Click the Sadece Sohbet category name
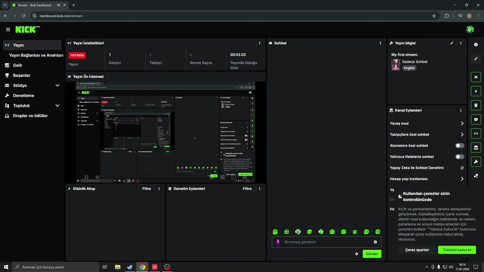 [x=415, y=62]
